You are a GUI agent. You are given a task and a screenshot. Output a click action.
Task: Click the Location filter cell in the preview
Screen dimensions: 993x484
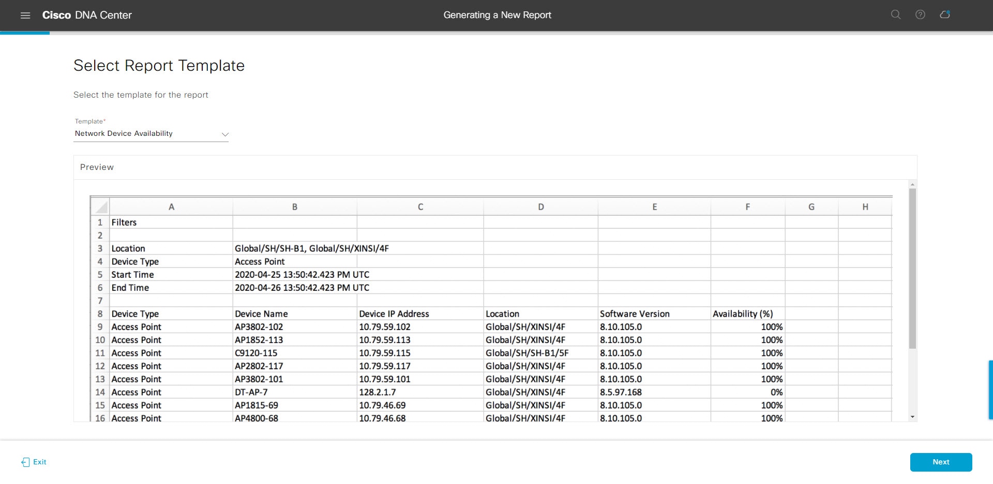[128, 248]
